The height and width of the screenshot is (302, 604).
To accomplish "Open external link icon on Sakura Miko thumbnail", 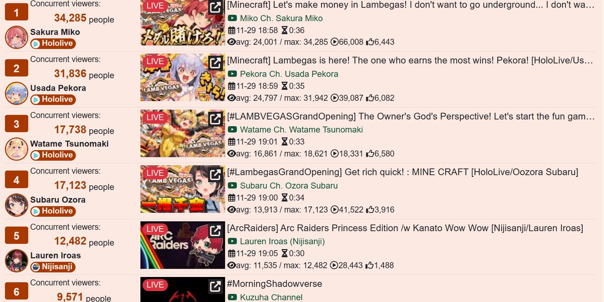I will [215, 7].
